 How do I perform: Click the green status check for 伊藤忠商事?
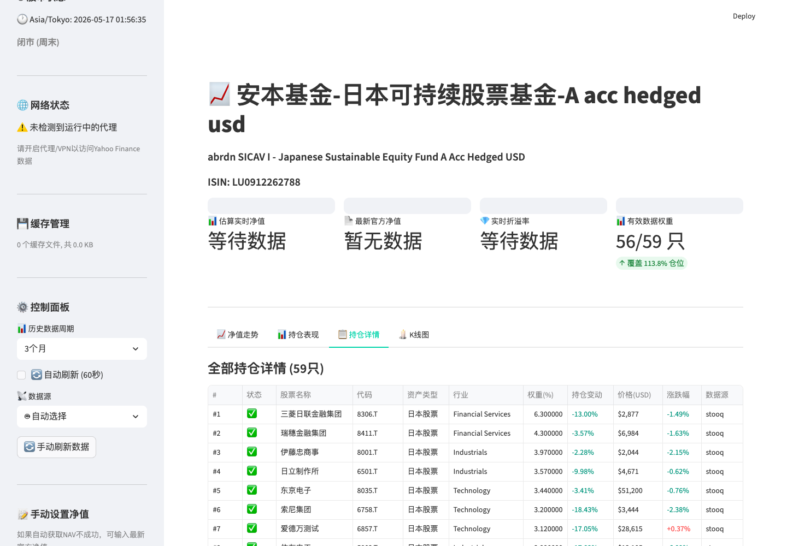coord(252,452)
